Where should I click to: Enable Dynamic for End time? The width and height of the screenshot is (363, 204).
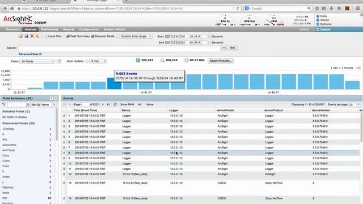[x=210, y=42]
